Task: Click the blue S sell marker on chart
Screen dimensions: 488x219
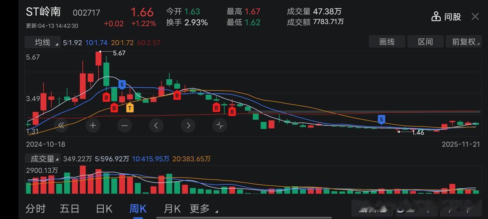Action: click(x=122, y=84)
